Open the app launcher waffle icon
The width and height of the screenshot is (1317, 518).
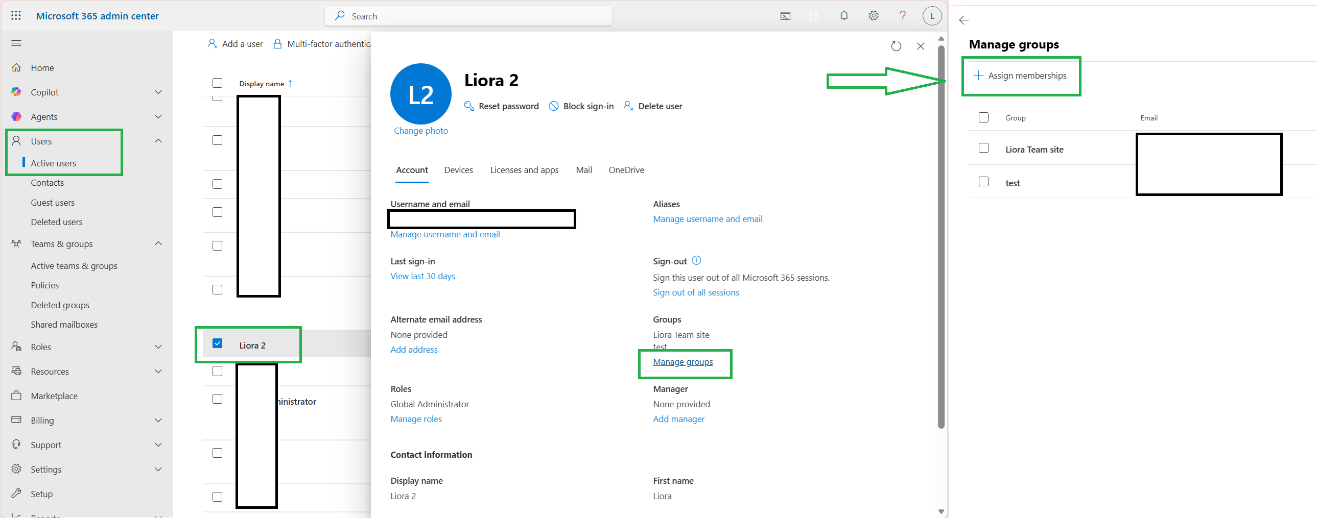point(16,16)
